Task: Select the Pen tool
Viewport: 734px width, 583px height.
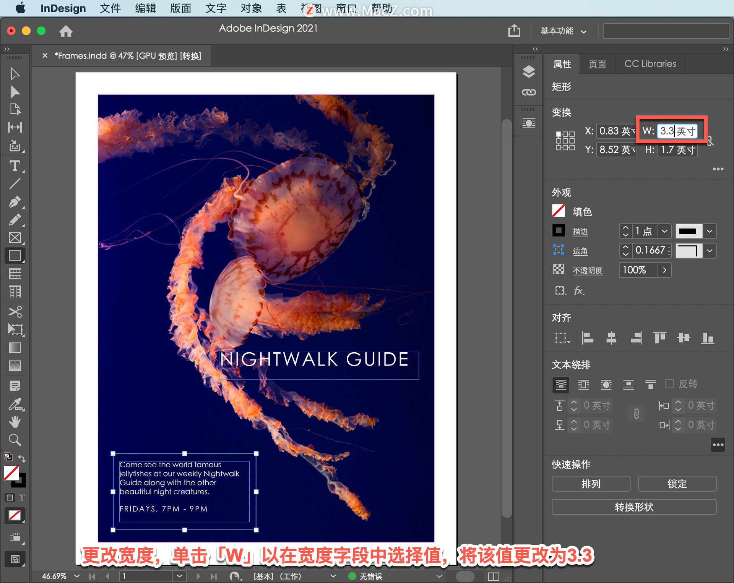Action: 15,202
